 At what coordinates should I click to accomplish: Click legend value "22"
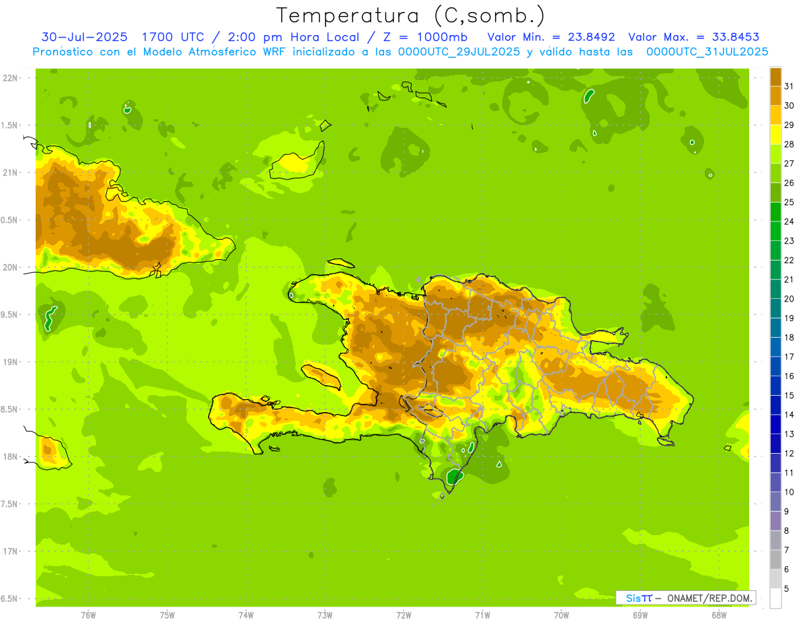tap(790, 260)
